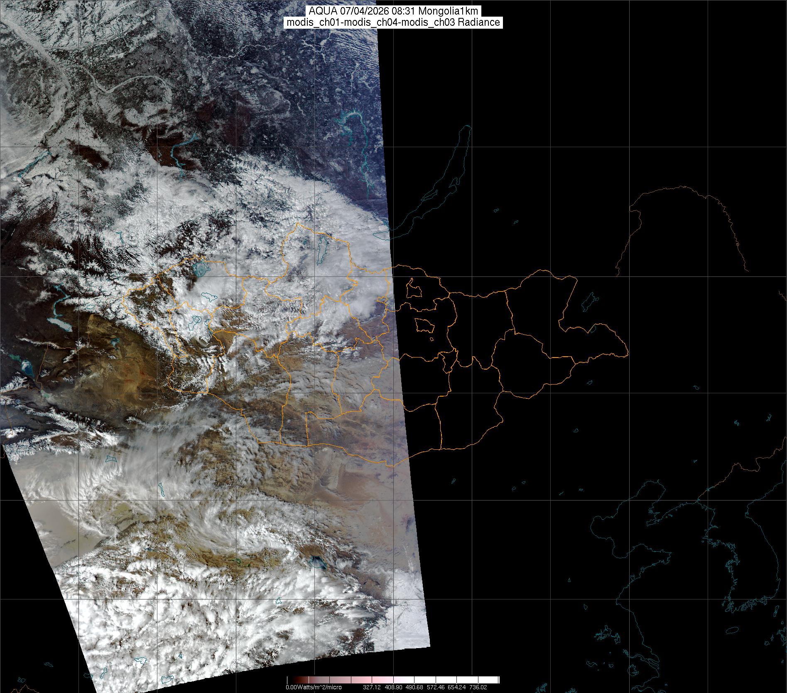The image size is (787, 693).
Task: Click the AQUA 07/04/2026 08:31 Mongolia1km title
Action: (393, 11)
